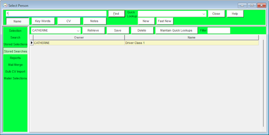Sort by the Owner column header

click(79, 37)
